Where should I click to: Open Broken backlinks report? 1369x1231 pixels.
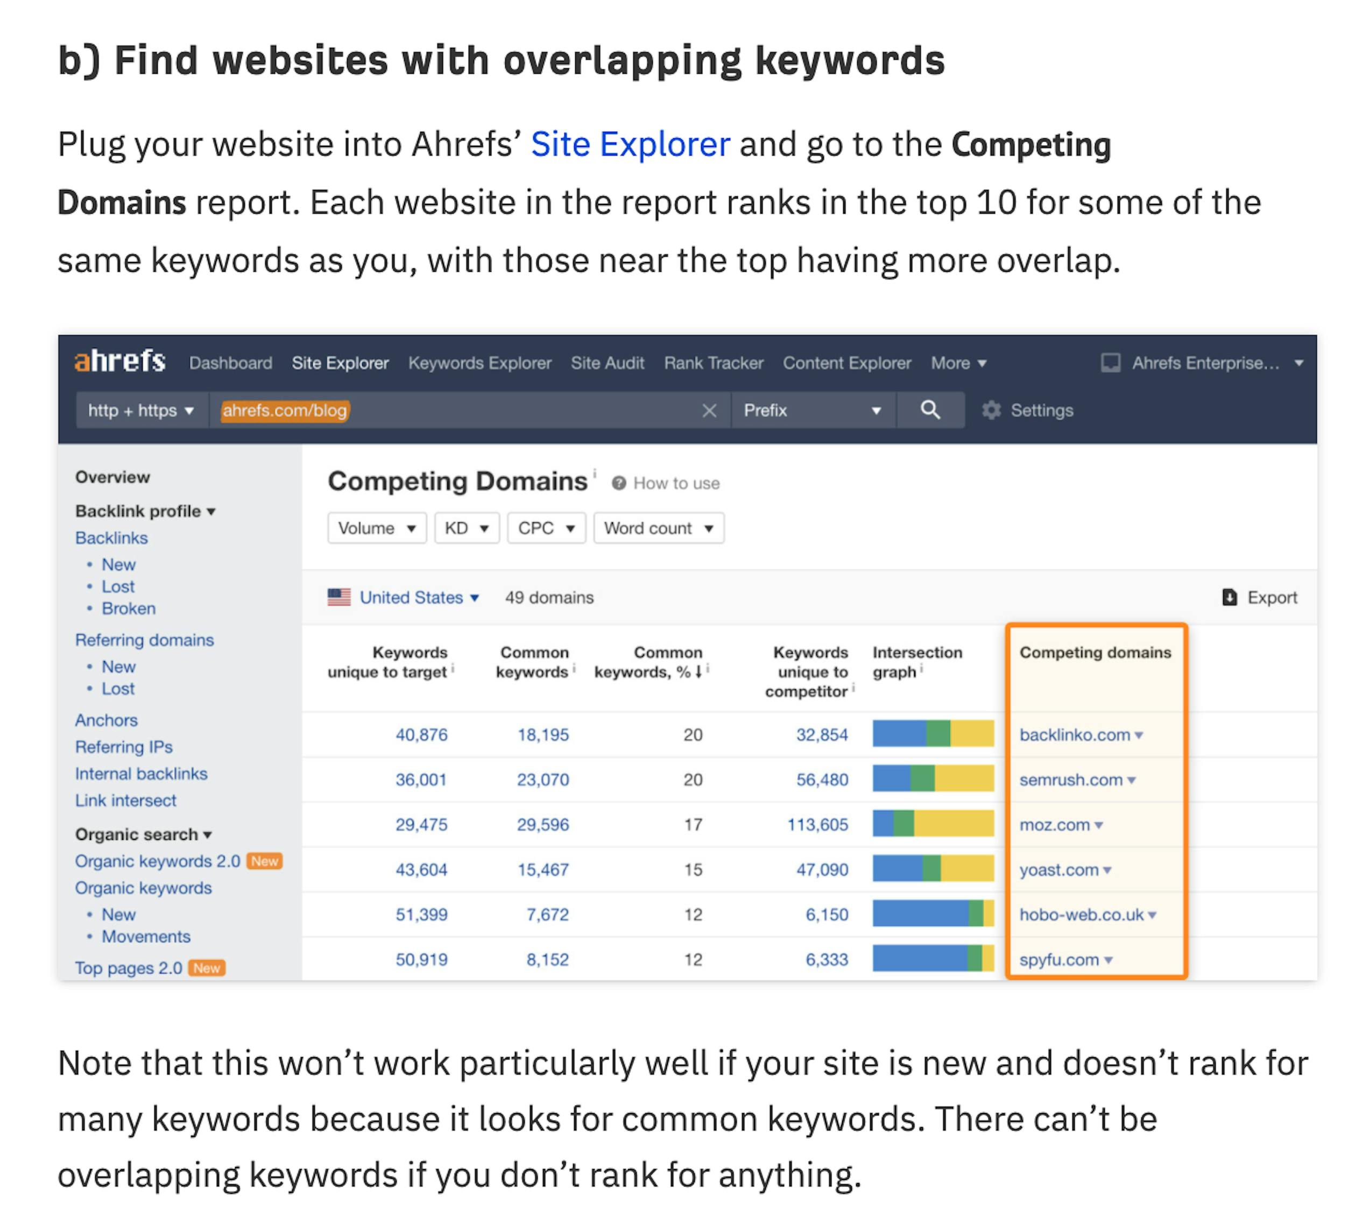129,608
